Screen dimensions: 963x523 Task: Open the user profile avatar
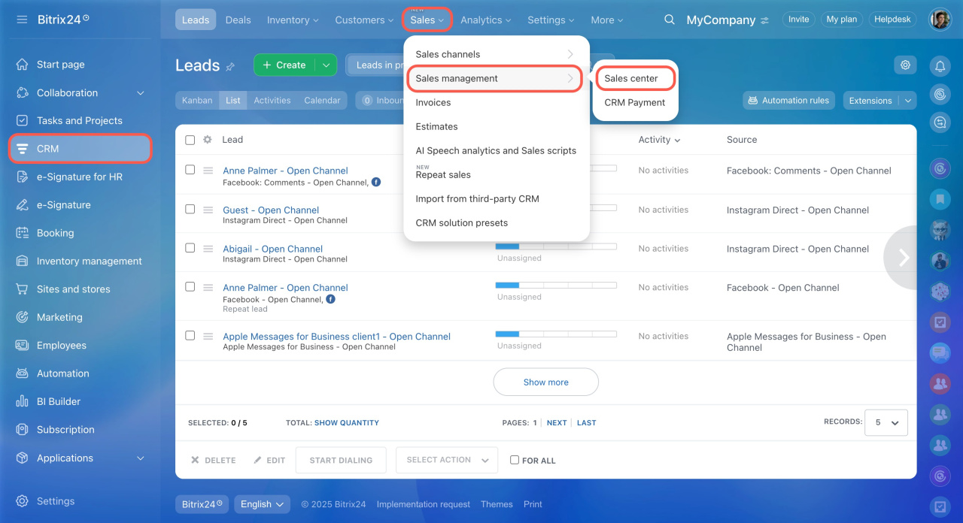(940, 20)
